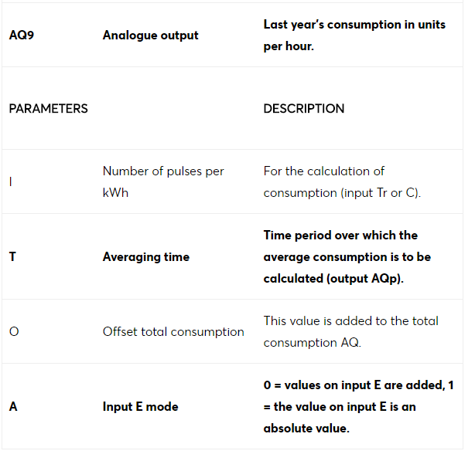Click the AQ9 output code cell
Viewport: 475px width, 461px height.
coord(22,35)
